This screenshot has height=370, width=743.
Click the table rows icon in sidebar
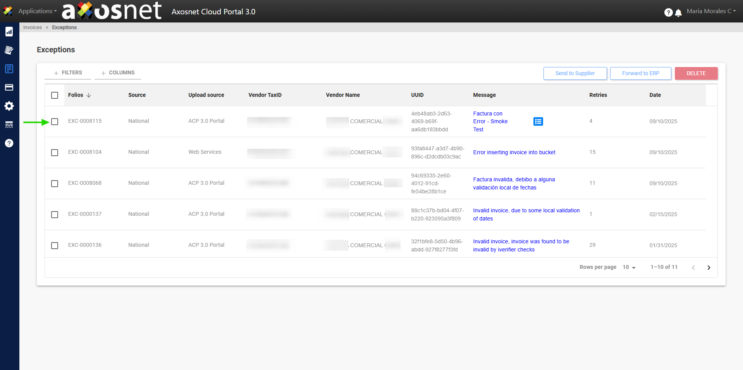[9, 124]
